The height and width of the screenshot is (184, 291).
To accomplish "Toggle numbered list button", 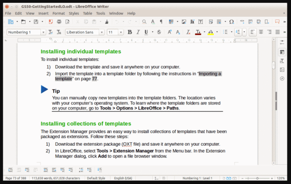I will coord(238,32).
